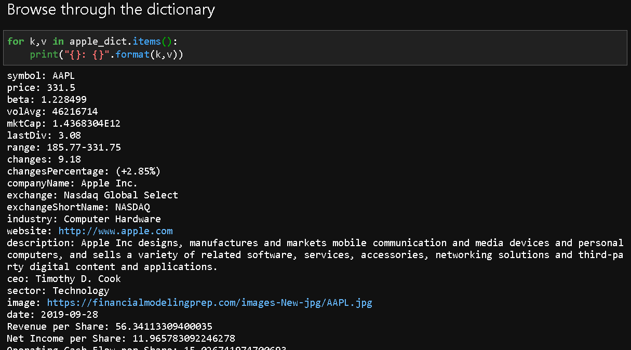Open the financialmodelingprep AAPL.jpg image link
Image resolution: width=631 pixels, height=350 pixels.
209,303
